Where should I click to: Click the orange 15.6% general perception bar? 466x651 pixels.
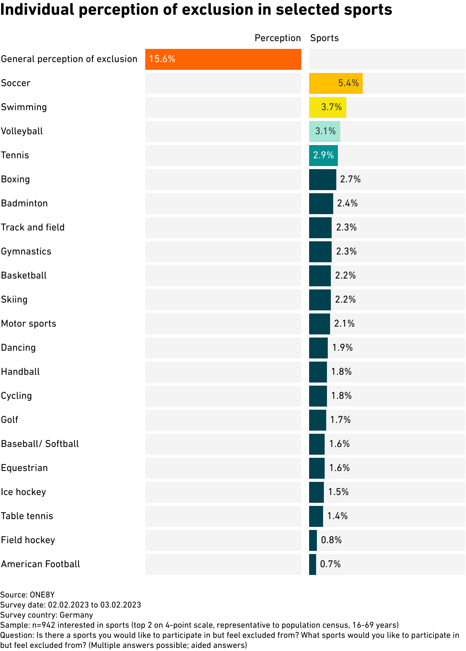223,59
